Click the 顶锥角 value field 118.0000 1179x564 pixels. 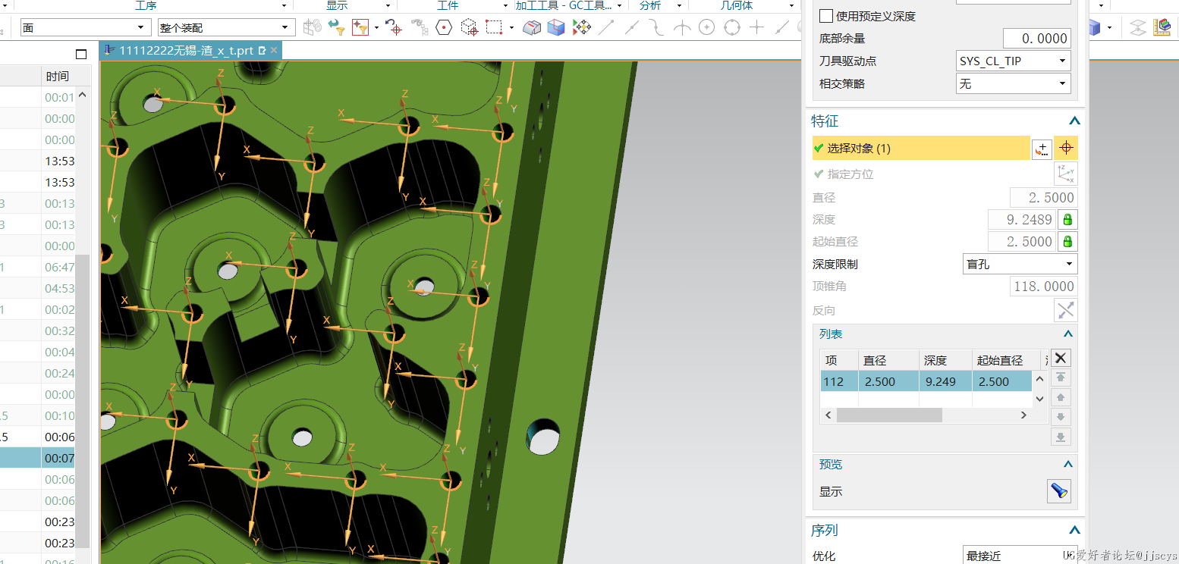tap(1044, 287)
